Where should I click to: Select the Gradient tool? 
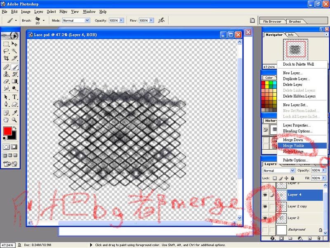tap(14, 81)
